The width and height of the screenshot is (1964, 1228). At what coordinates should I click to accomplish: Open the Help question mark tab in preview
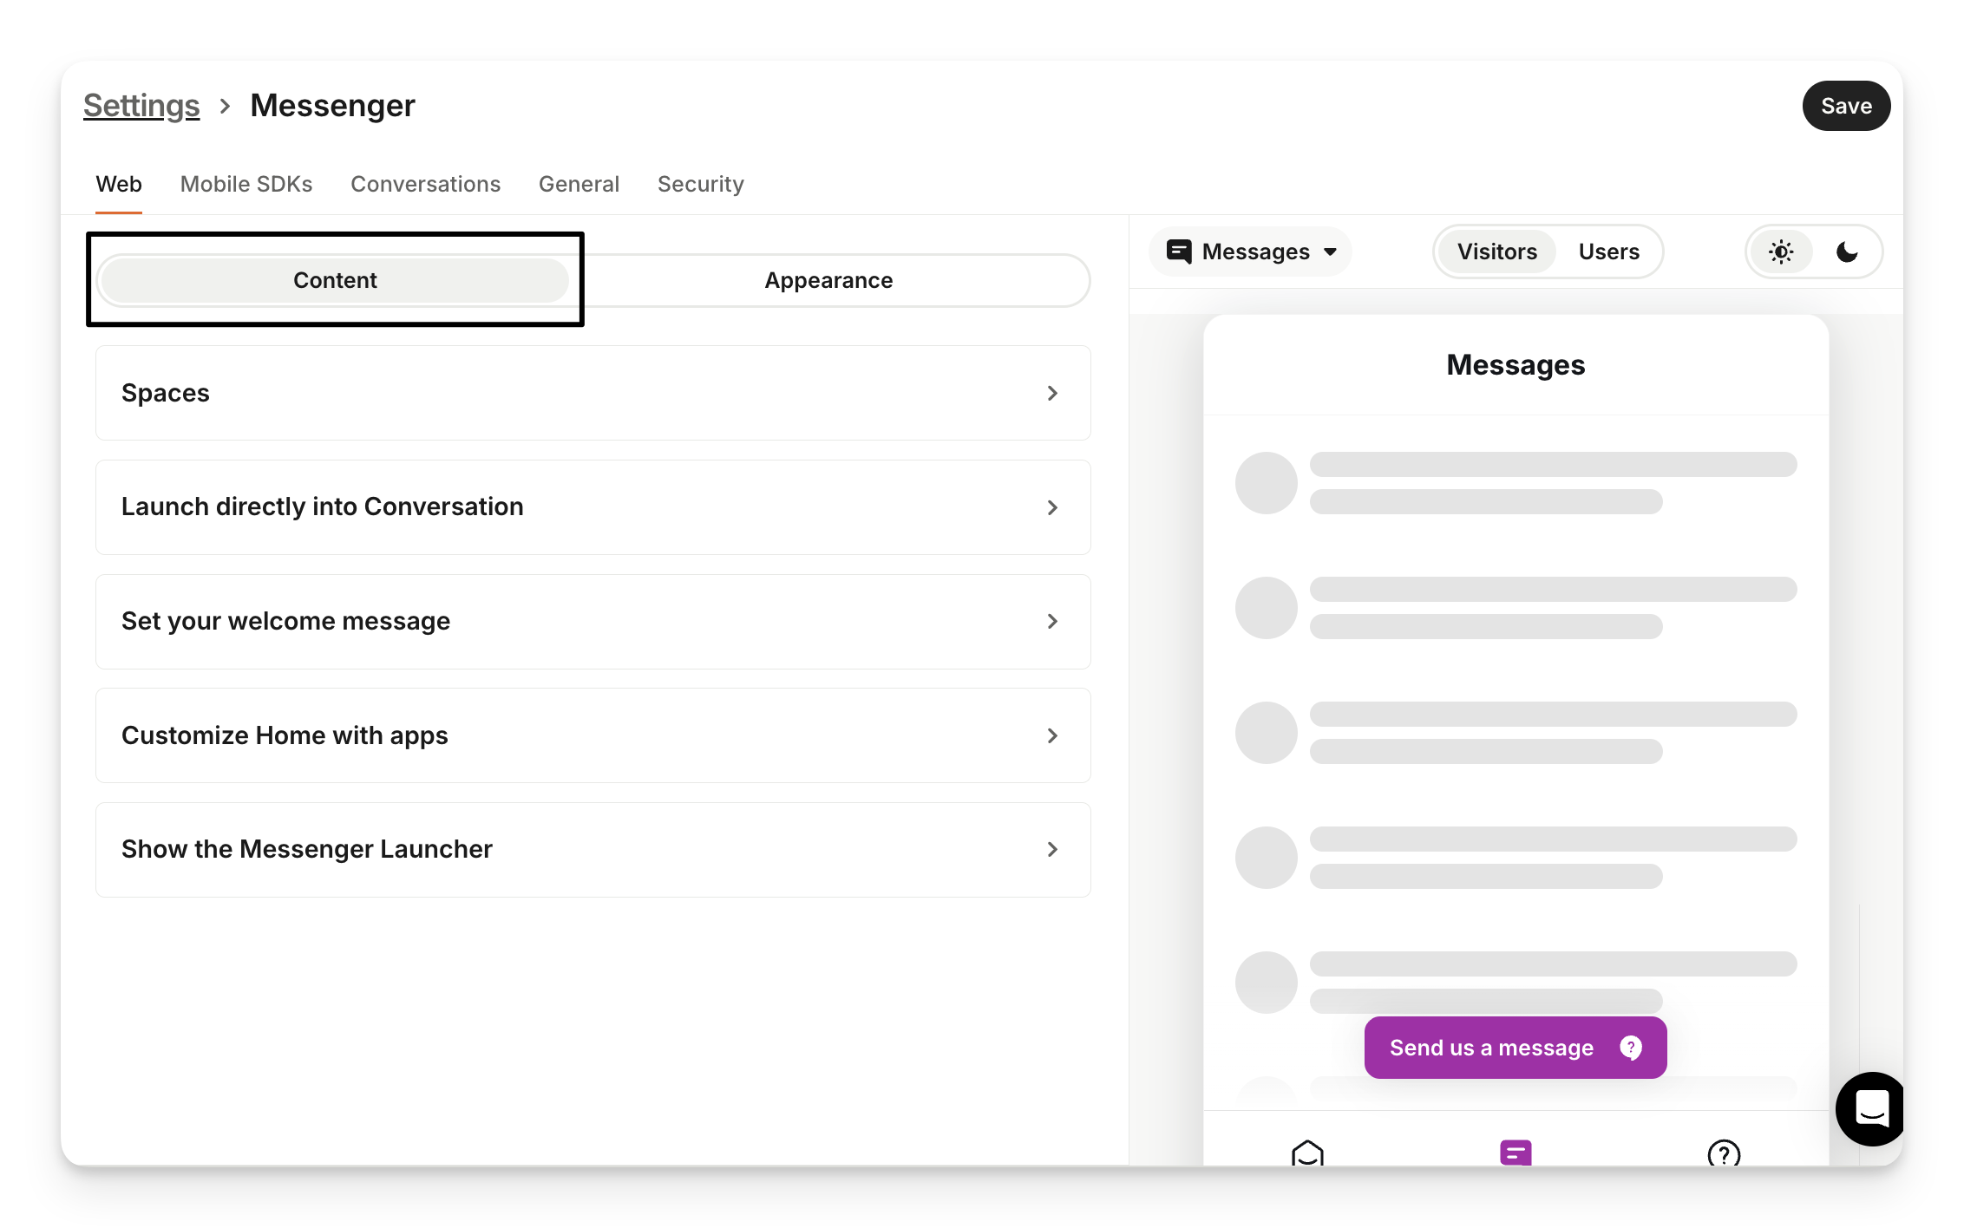click(x=1723, y=1153)
